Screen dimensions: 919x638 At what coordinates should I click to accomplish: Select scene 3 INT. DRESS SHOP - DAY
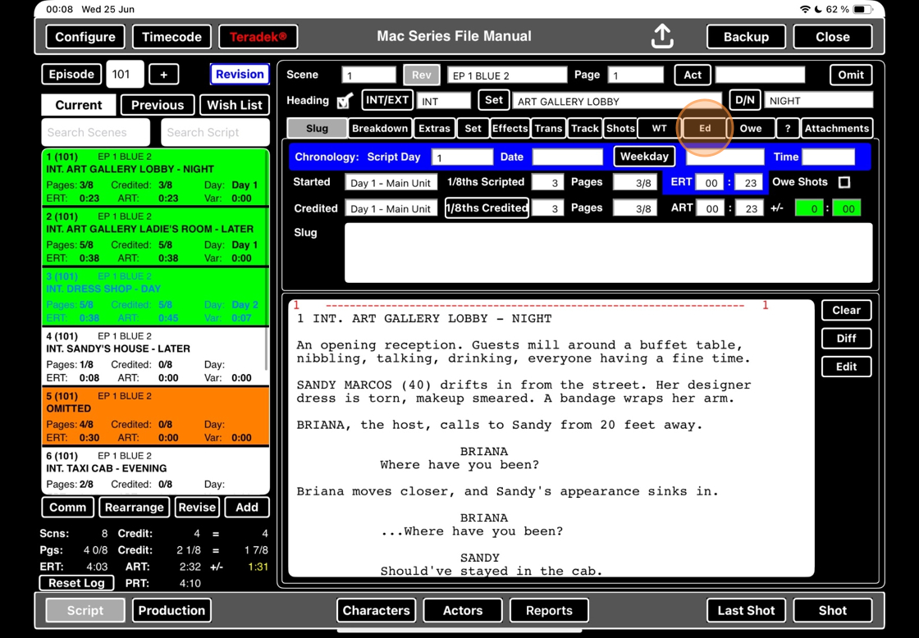click(x=155, y=297)
